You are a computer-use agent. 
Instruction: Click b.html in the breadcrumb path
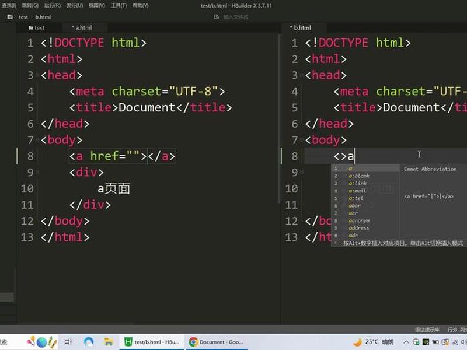click(43, 17)
